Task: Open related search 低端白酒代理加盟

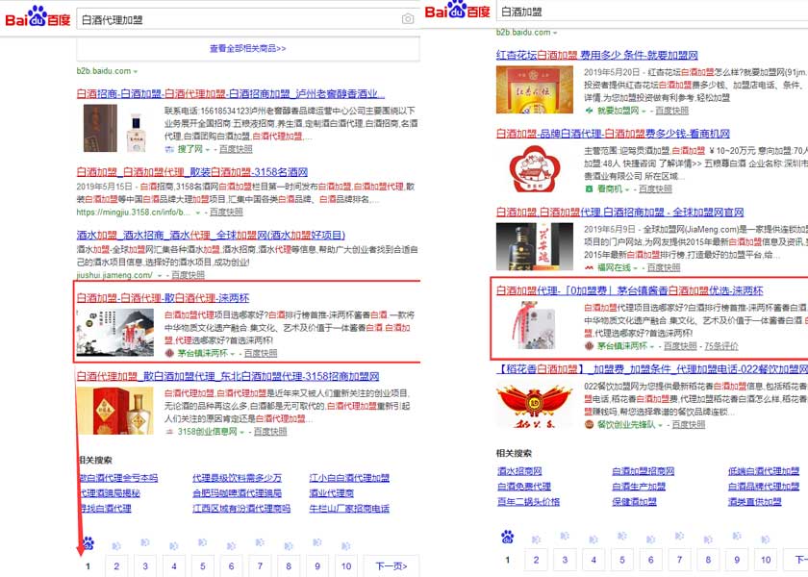Action: click(x=764, y=471)
